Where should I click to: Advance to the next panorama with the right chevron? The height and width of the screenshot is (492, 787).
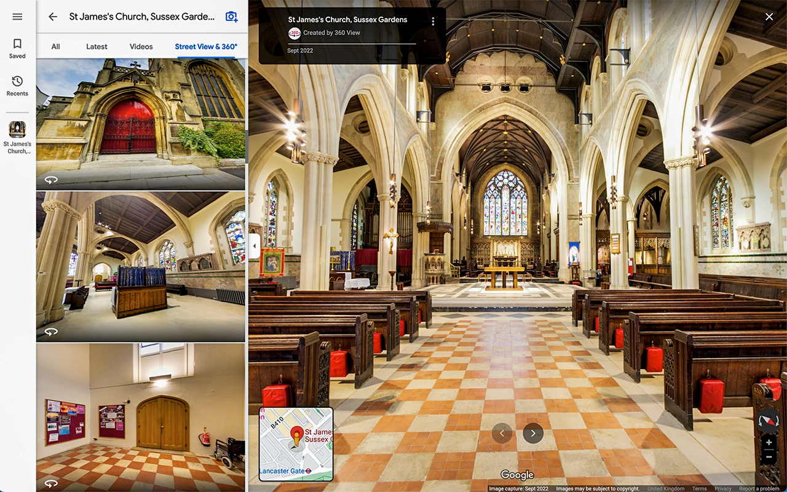(x=532, y=433)
